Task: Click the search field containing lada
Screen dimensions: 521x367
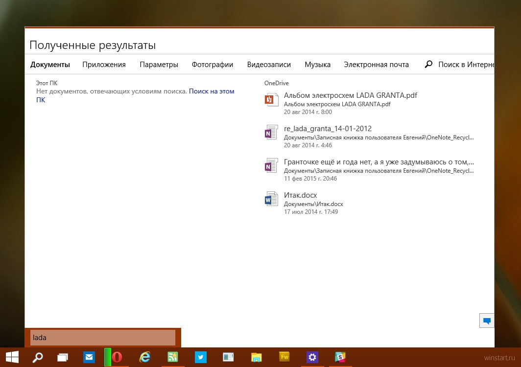Action: pyautogui.click(x=103, y=338)
